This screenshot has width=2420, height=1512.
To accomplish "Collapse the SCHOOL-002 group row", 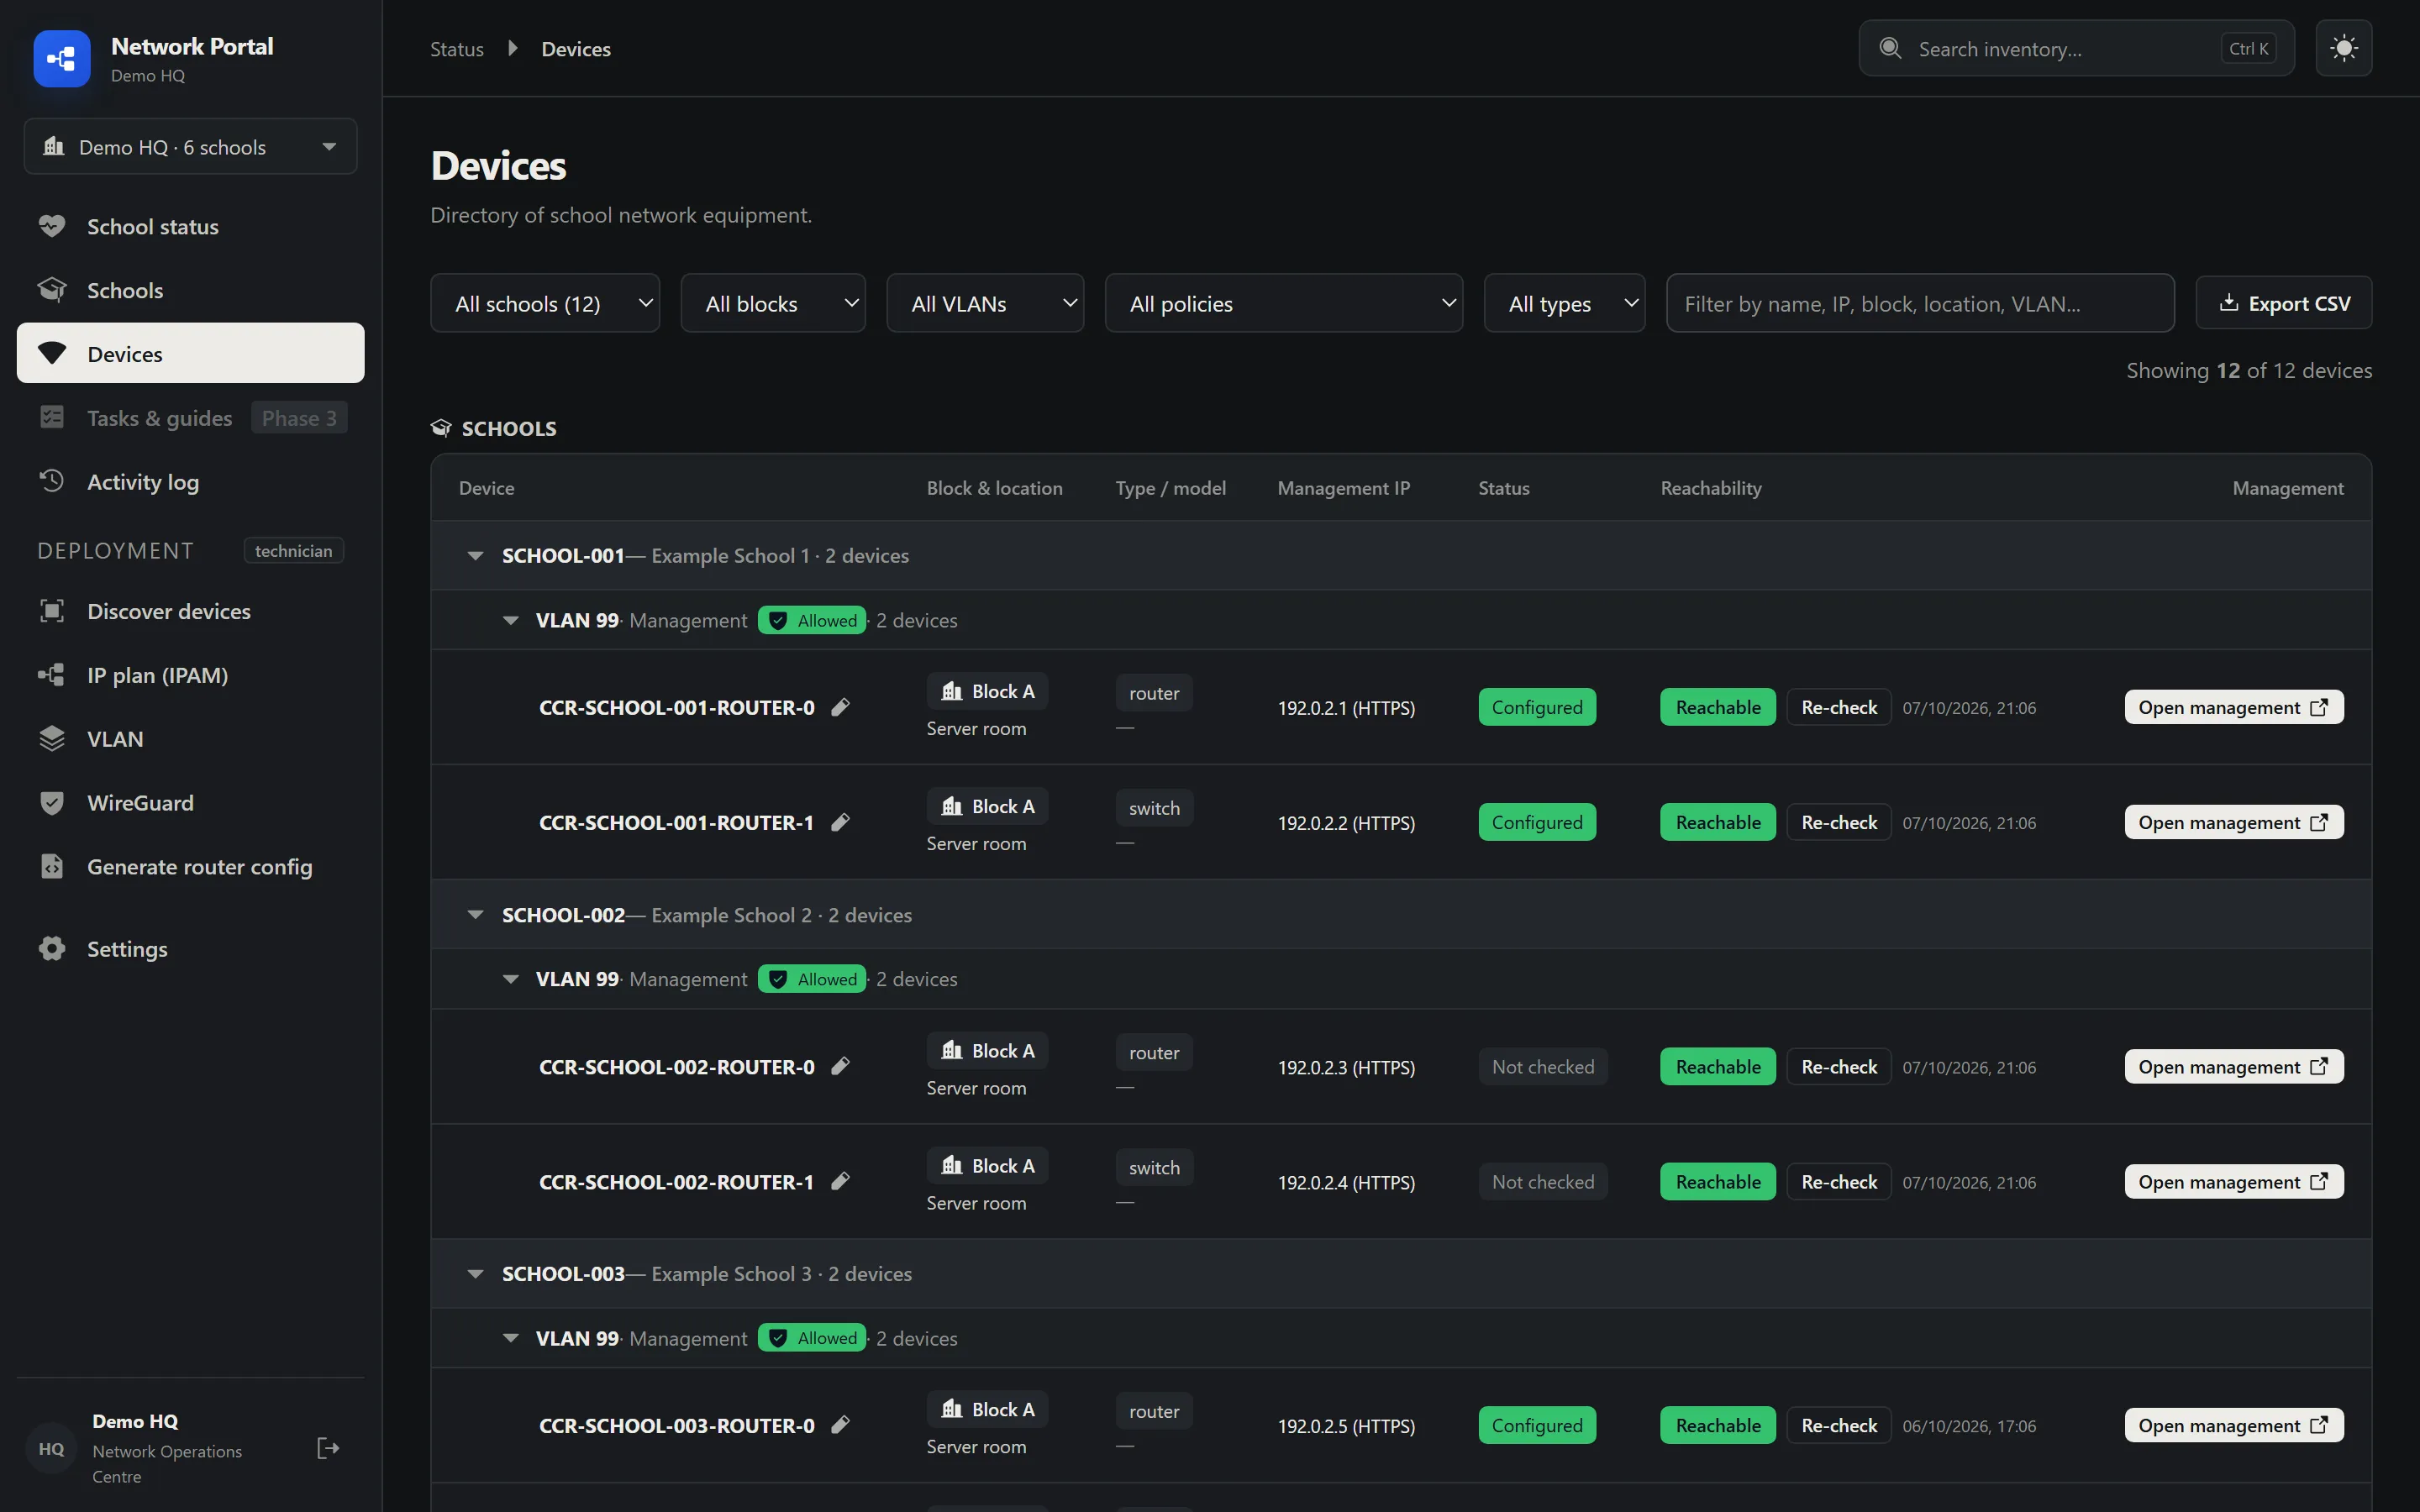I will click(1401, 914).
